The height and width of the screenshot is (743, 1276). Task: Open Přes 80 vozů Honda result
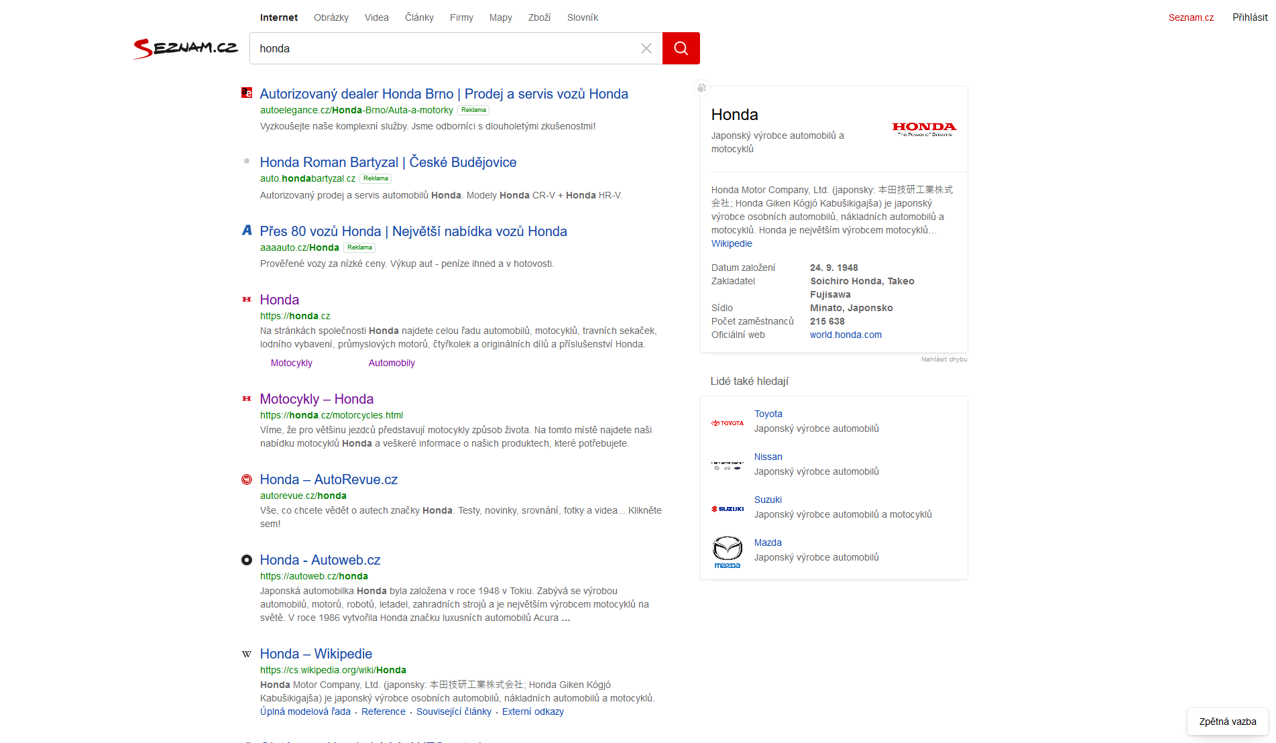(x=414, y=231)
